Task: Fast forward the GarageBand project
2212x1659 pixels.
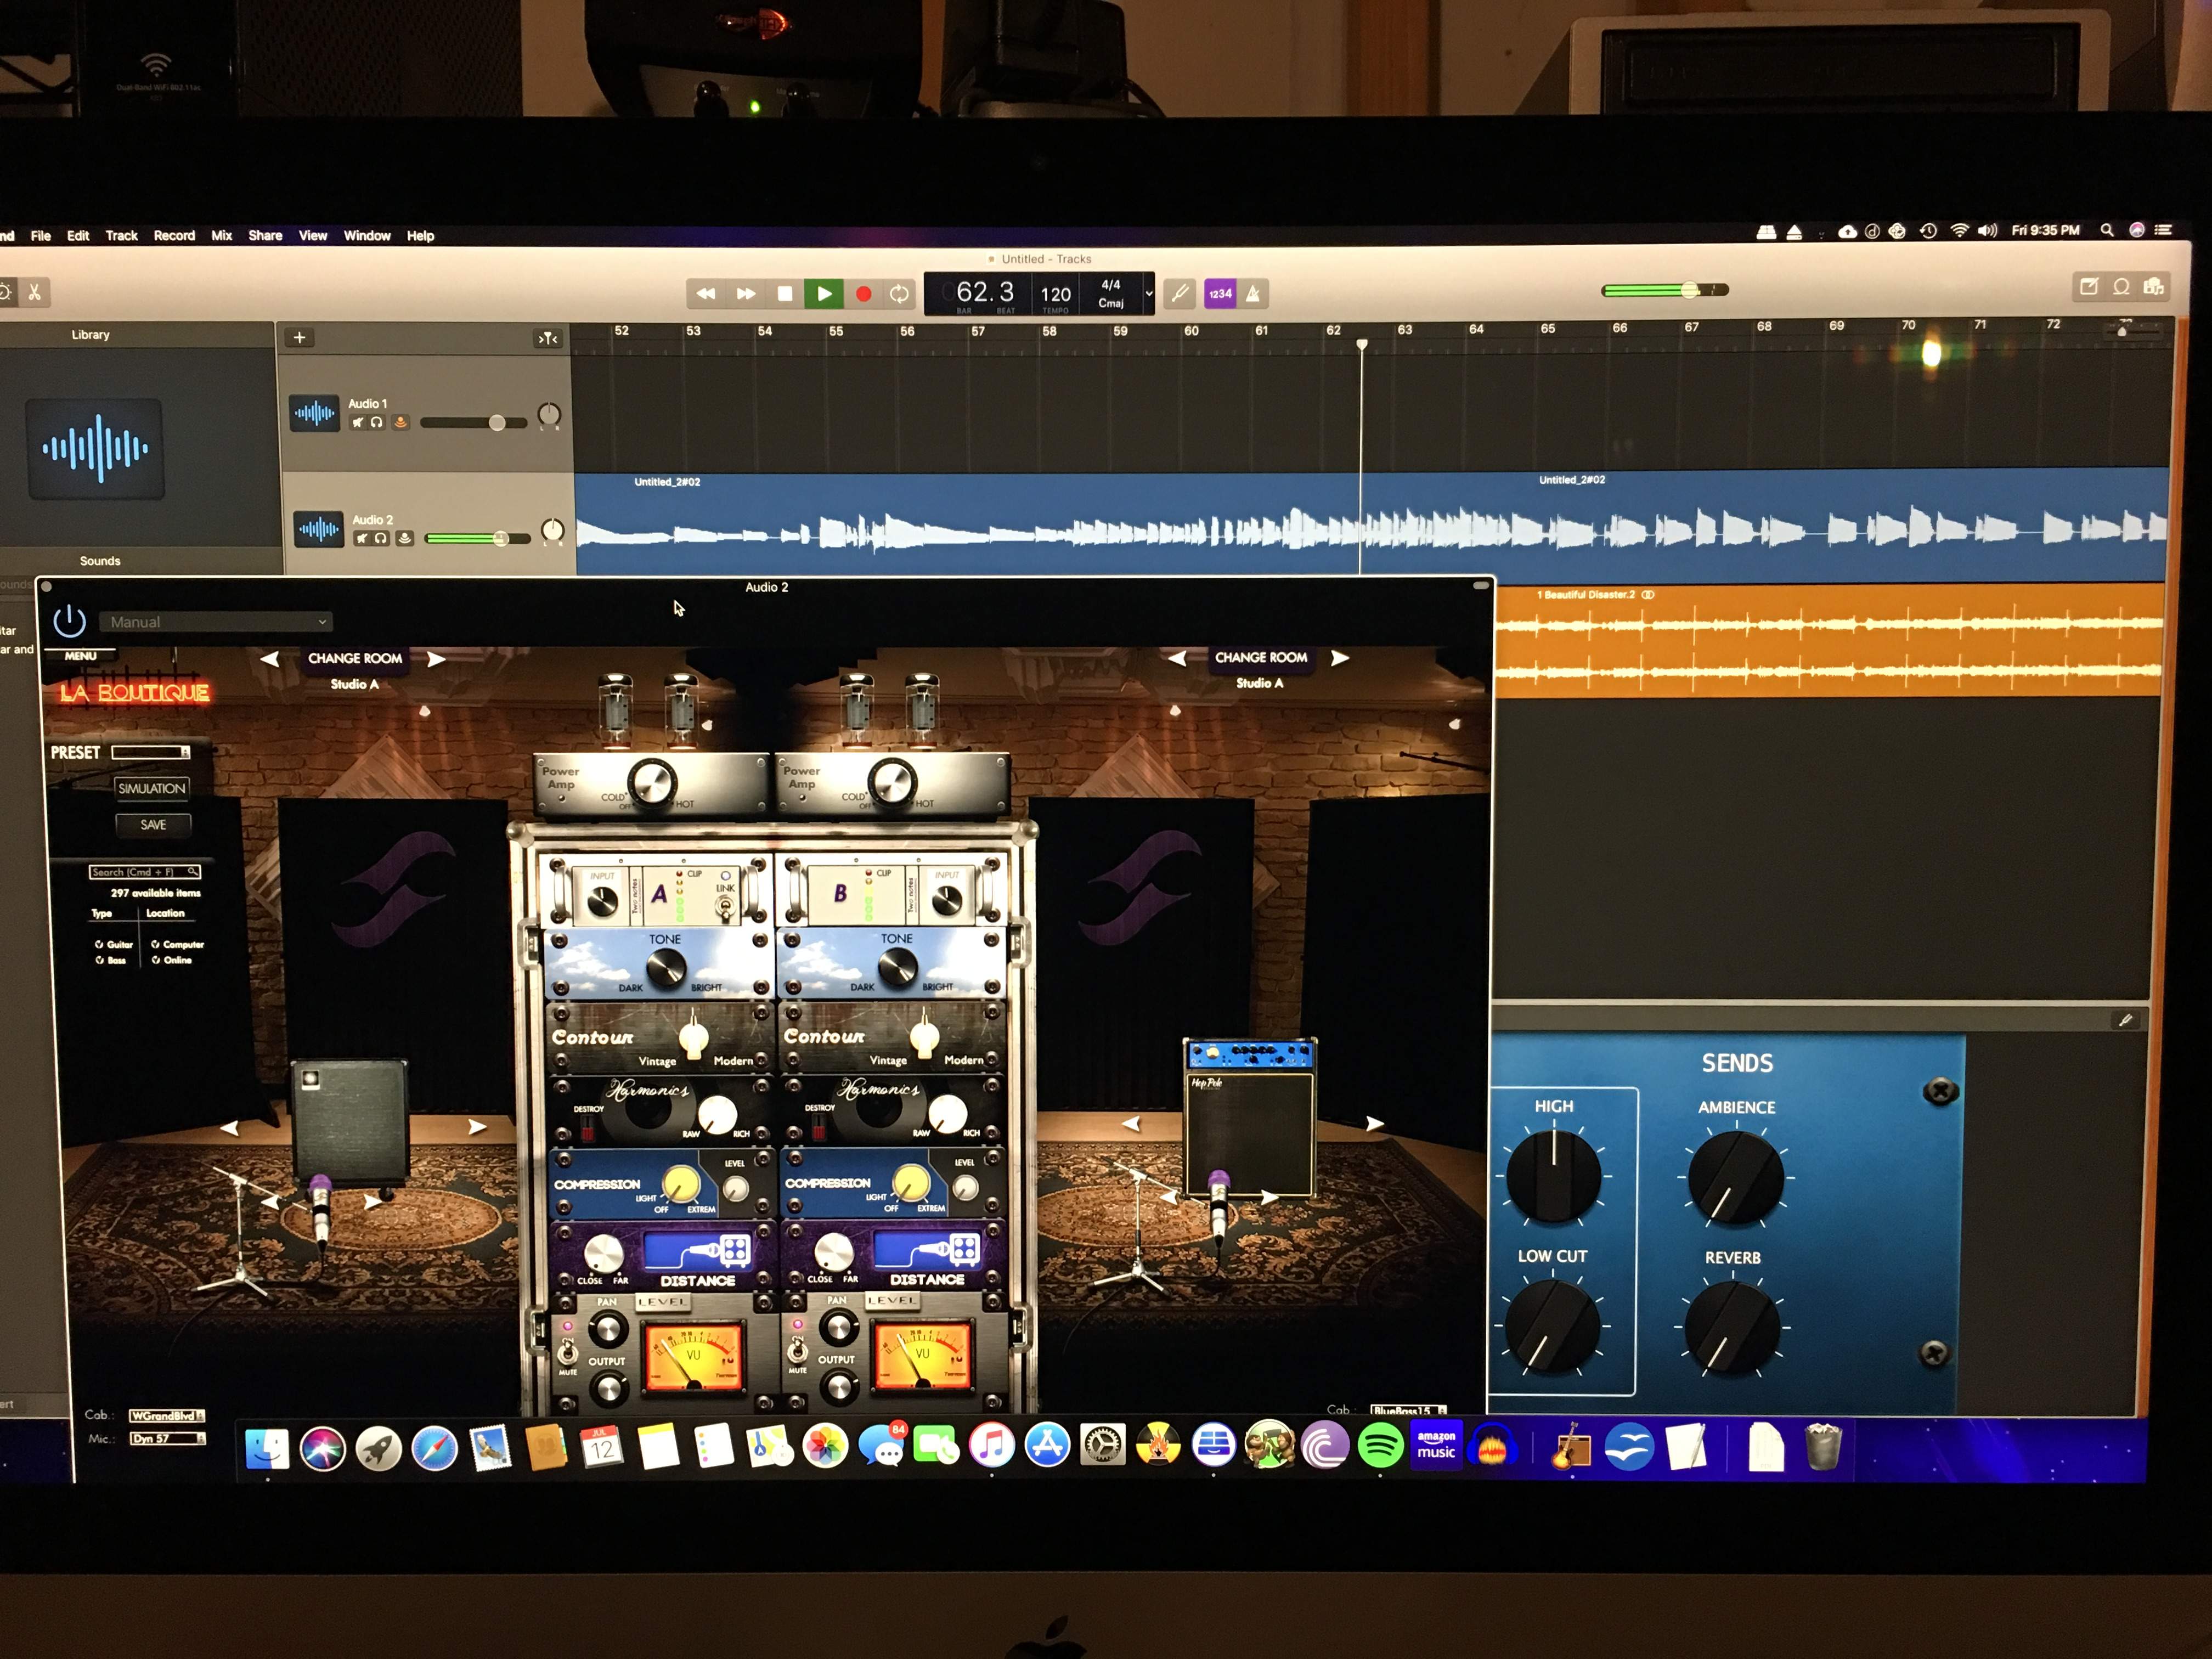Action: [x=745, y=294]
